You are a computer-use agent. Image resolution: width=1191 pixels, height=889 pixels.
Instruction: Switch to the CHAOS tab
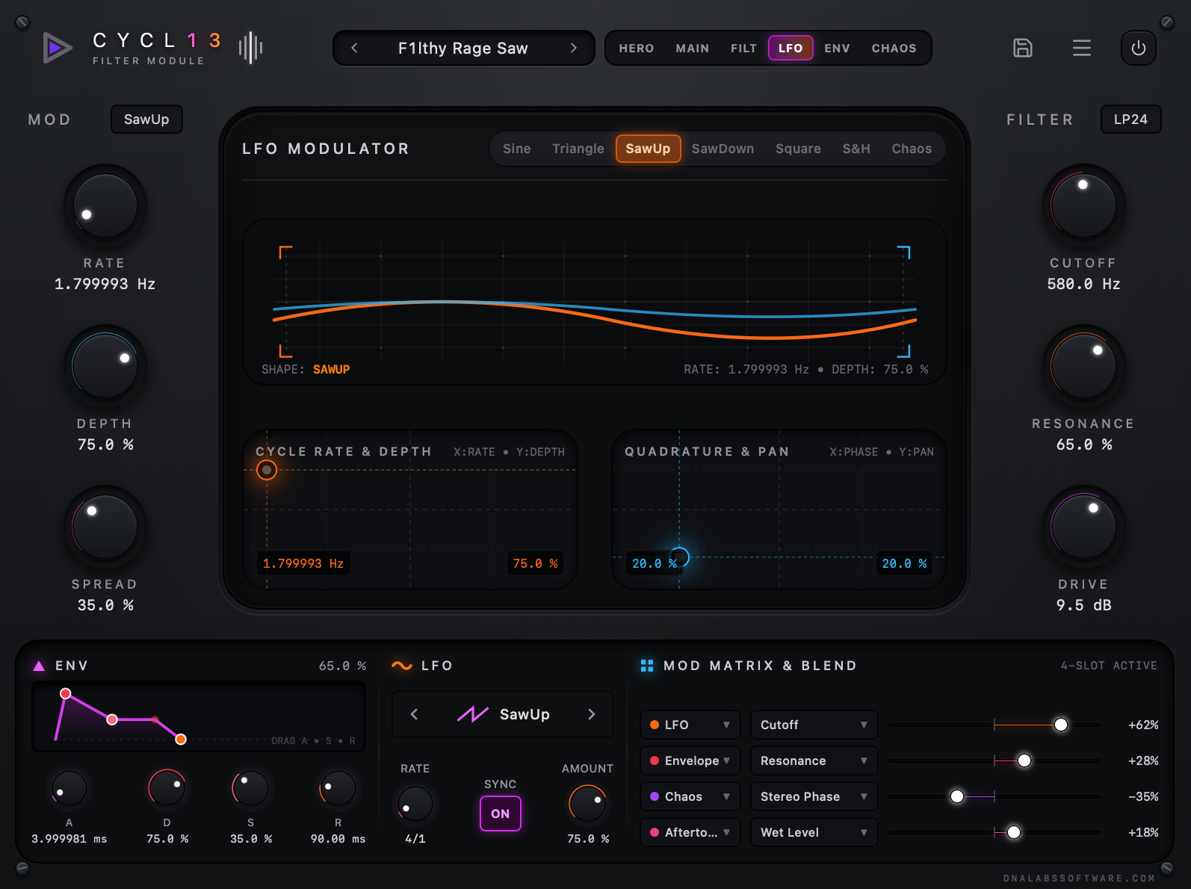(894, 48)
